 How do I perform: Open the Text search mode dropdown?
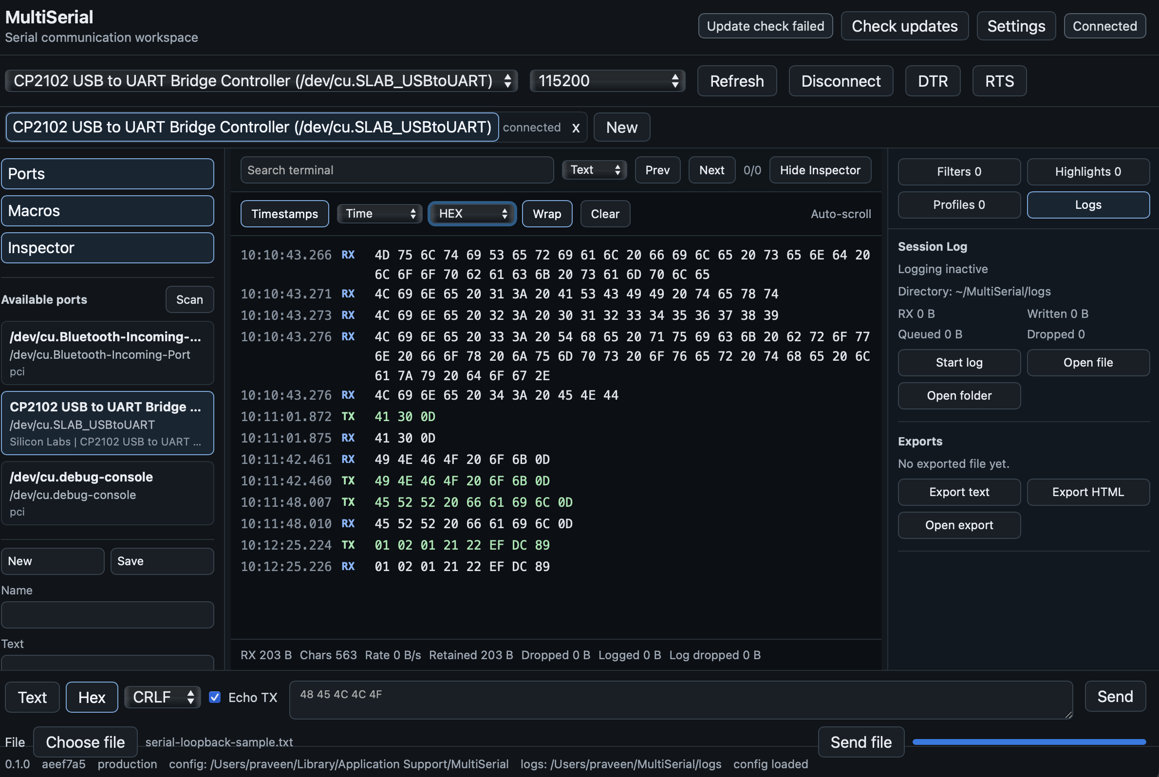pyautogui.click(x=595, y=170)
